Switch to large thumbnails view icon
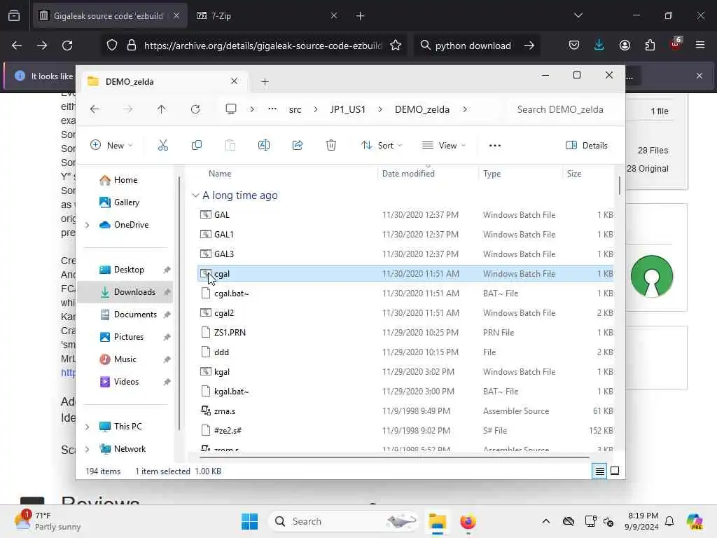The width and height of the screenshot is (717, 538). coord(615,471)
